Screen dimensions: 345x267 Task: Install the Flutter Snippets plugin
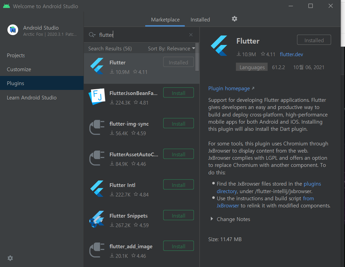point(178,215)
